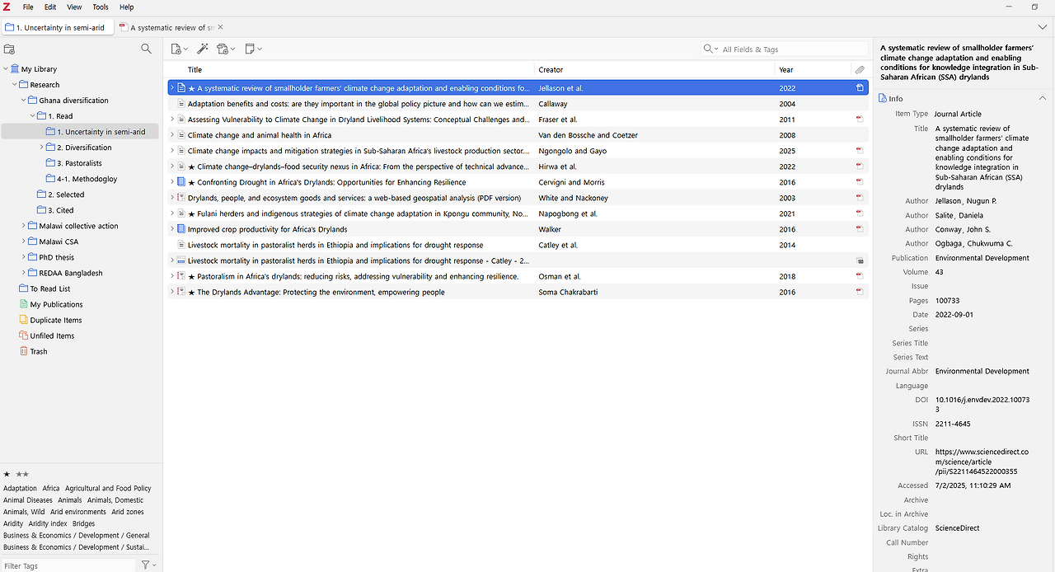1055x572 pixels.
Task: Open the search mode dropdown
Action: click(x=710, y=49)
